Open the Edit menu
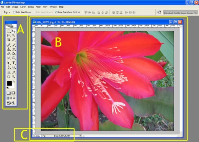The width and height of the screenshot is (199, 142). 8,7
